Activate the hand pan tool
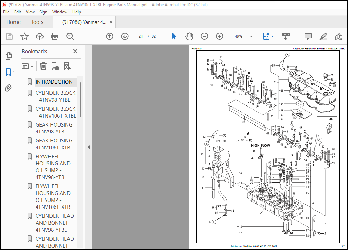 coord(189,36)
